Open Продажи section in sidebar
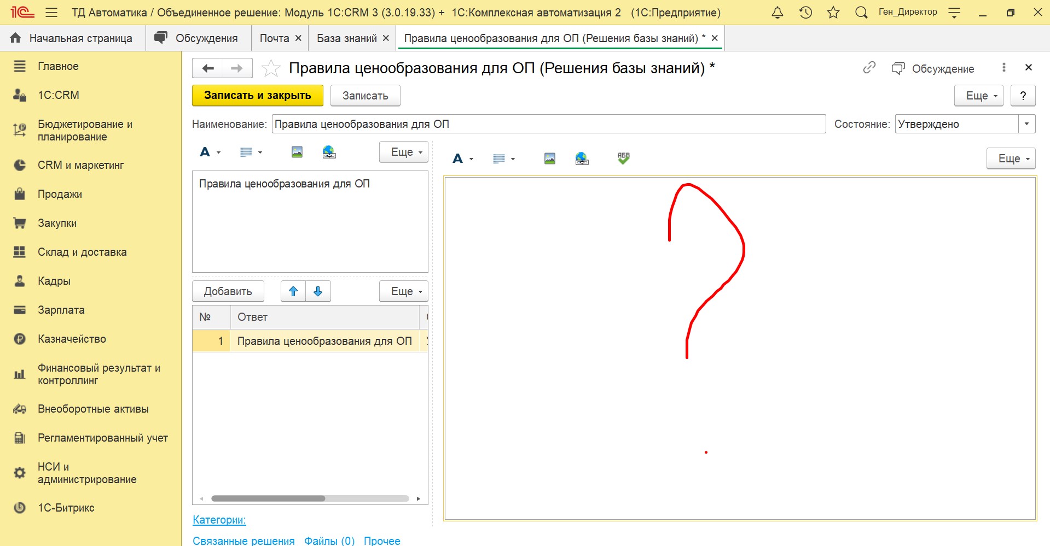The image size is (1050, 546). click(60, 194)
